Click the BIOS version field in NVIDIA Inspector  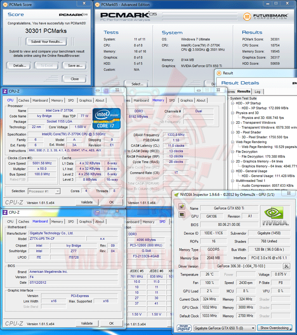point(229,224)
